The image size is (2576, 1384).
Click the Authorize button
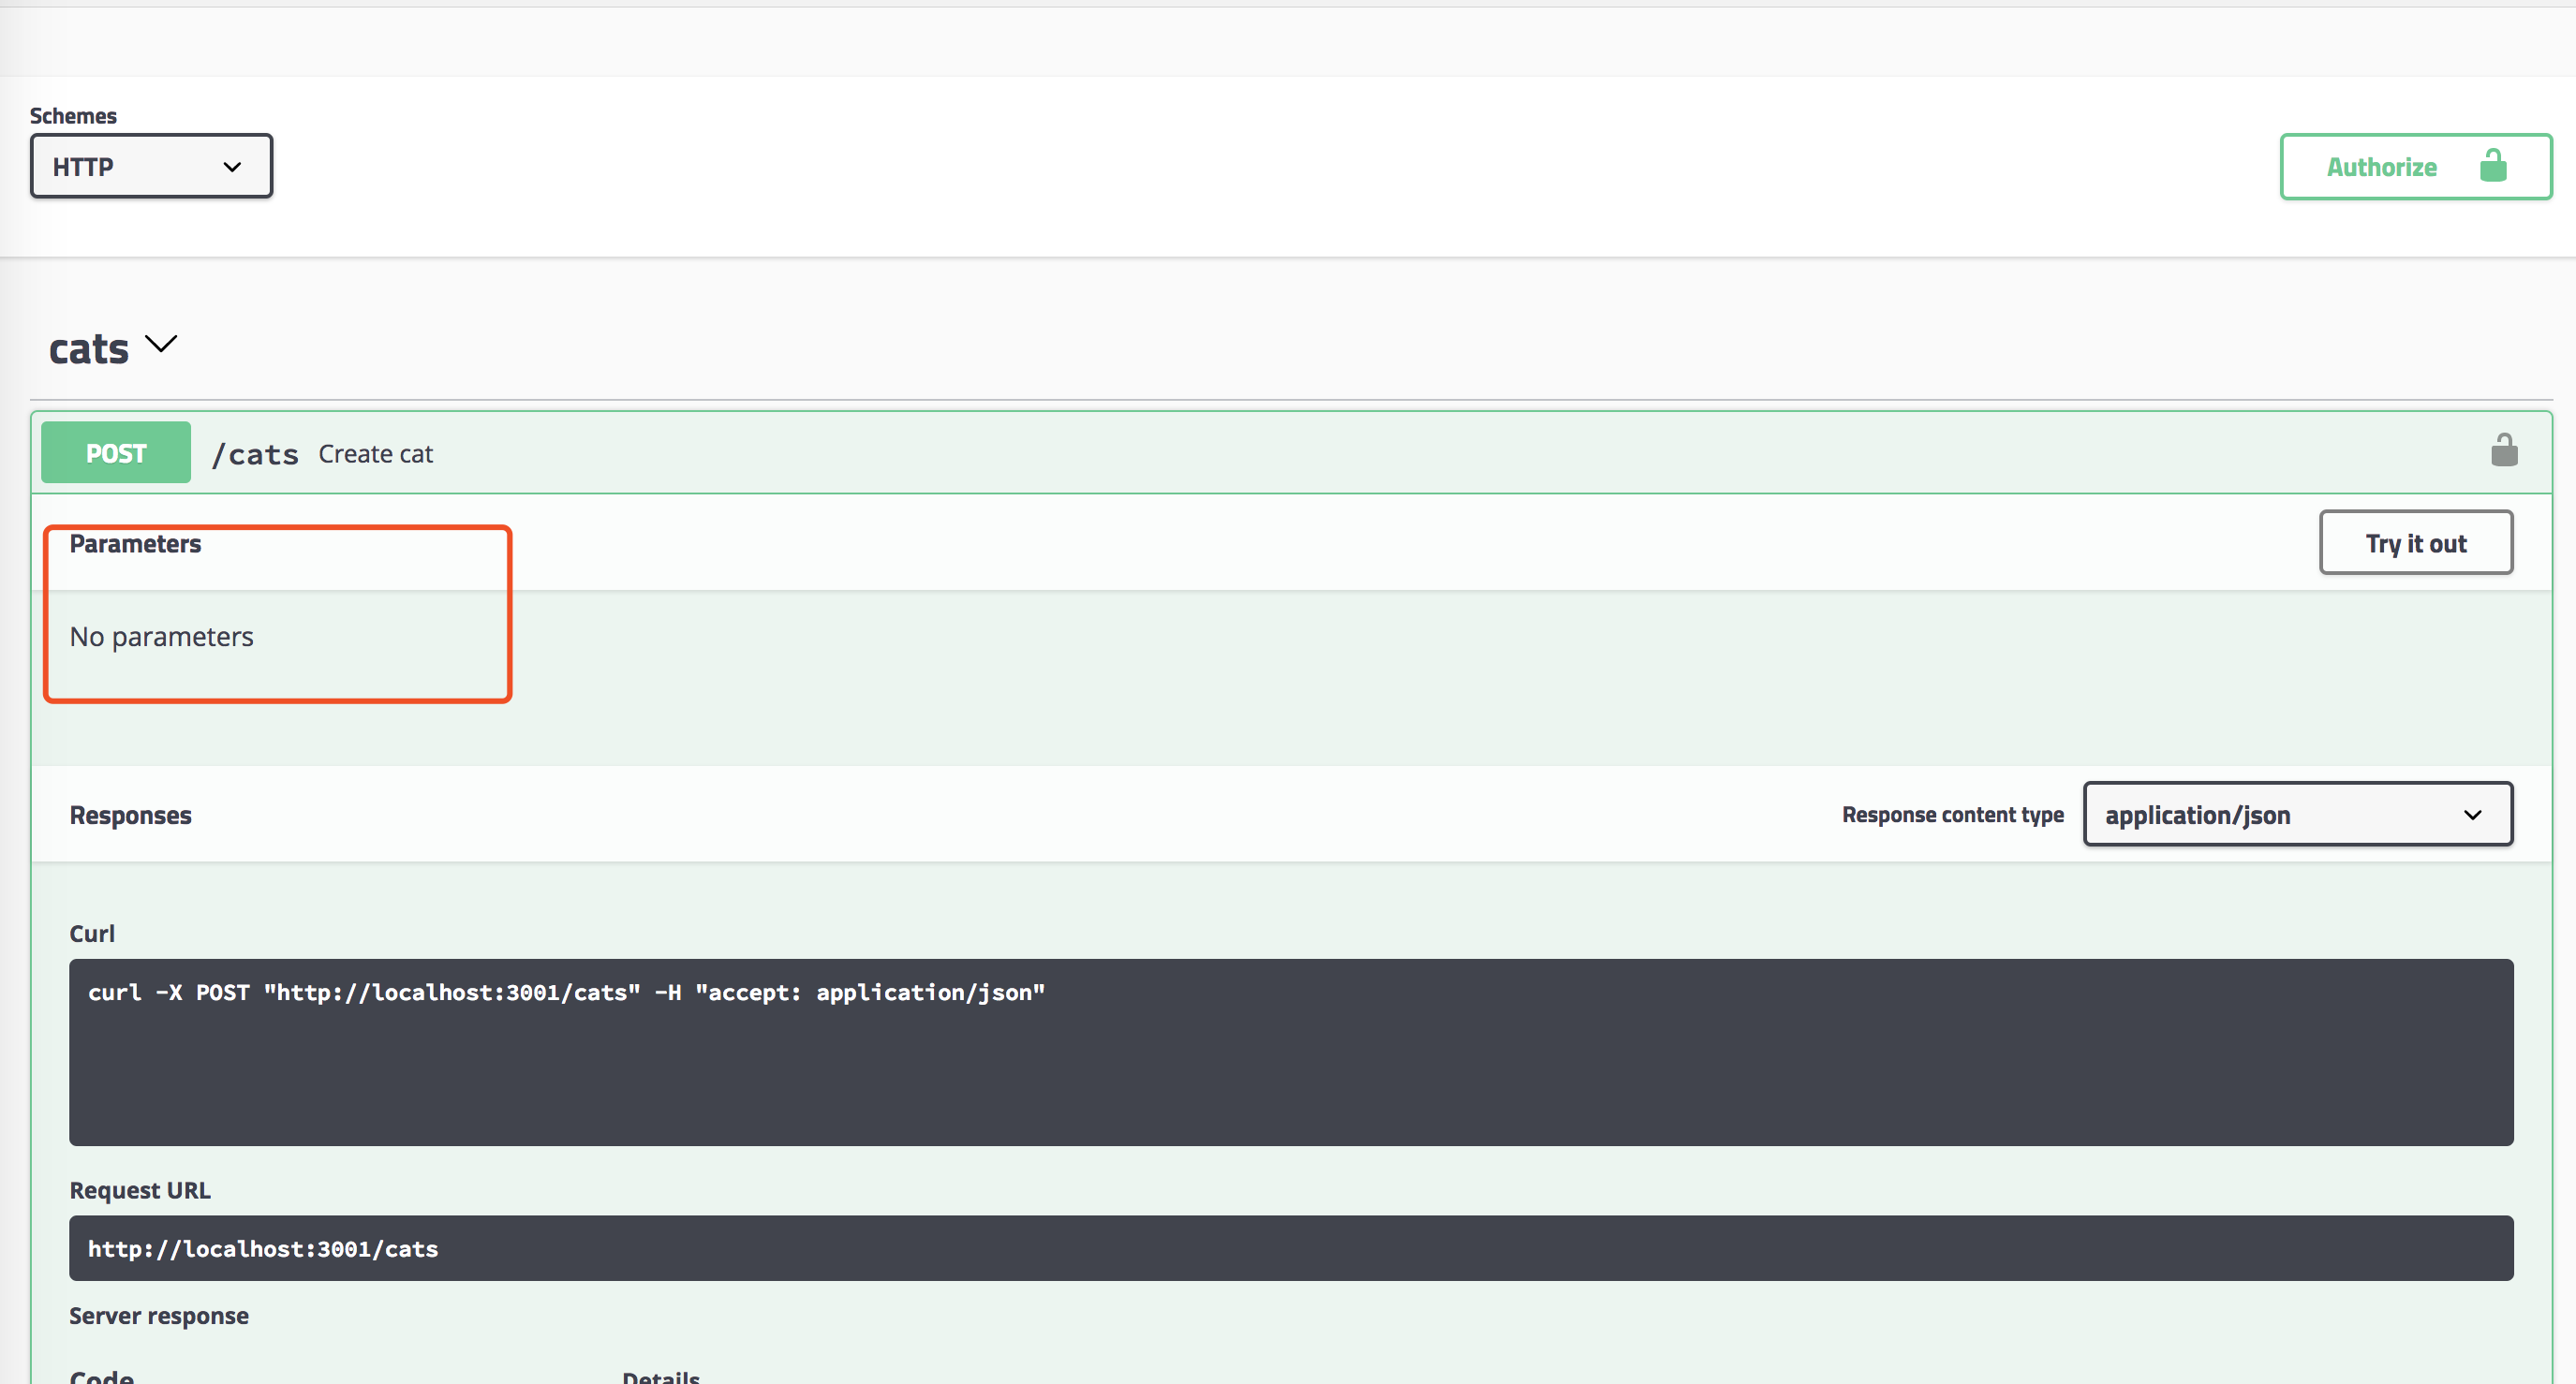click(2381, 167)
